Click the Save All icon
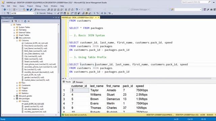216x121 pixels. coord(31,9)
